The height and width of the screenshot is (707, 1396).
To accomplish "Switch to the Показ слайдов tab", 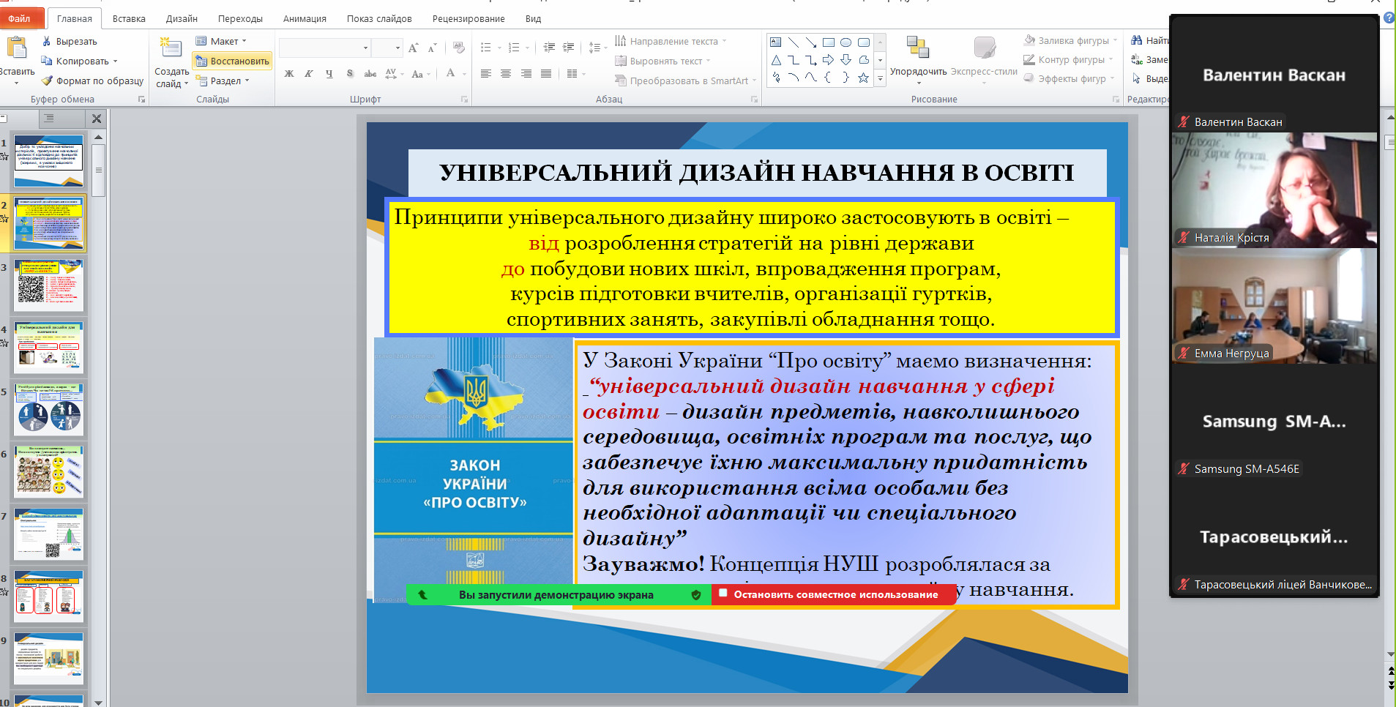I will tap(379, 18).
